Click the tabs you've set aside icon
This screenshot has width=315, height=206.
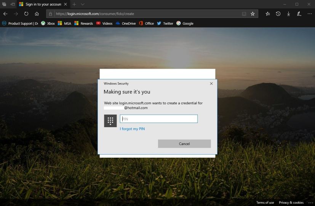pyautogui.click(x=4, y=4)
